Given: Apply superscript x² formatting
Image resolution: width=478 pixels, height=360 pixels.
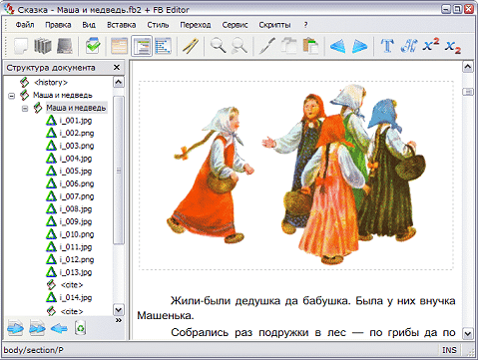Looking at the screenshot, I should tap(431, 45).
